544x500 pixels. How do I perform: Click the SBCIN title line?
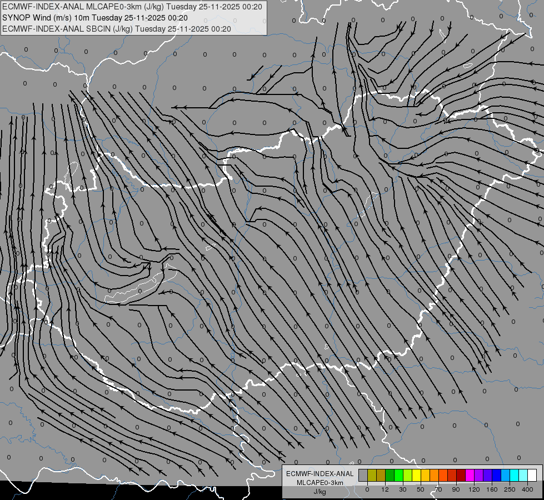117,29
